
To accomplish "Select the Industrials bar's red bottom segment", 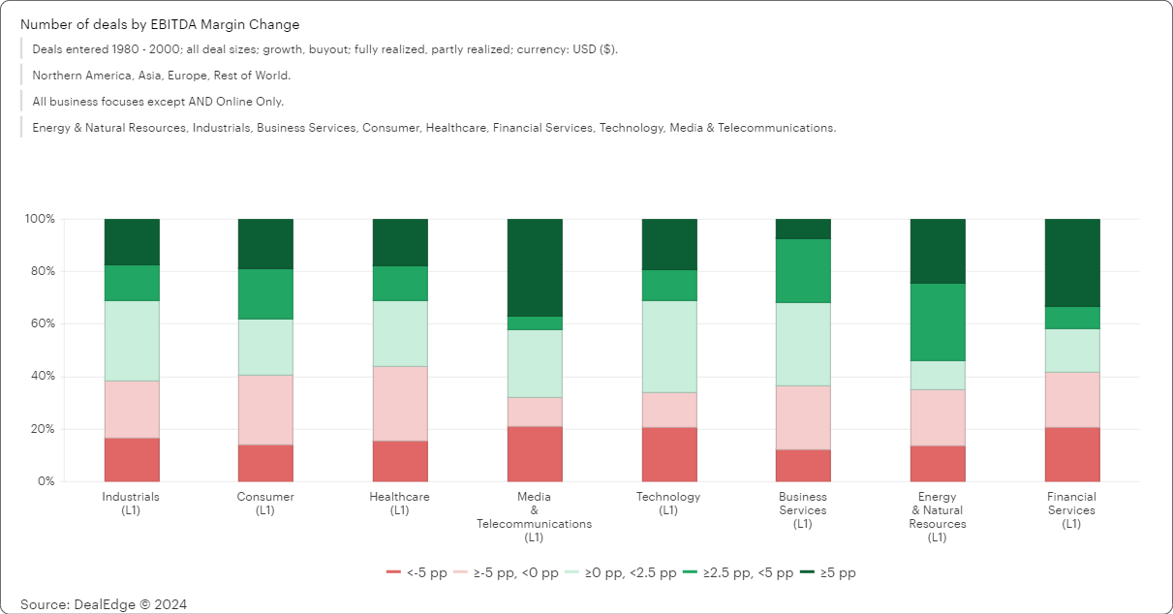I will 132,459.
